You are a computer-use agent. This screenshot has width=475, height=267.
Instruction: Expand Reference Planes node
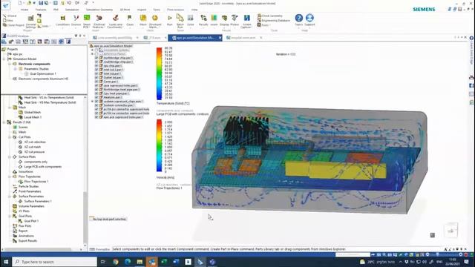pos(92,54)
